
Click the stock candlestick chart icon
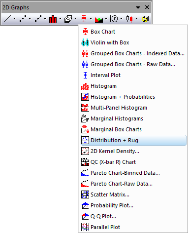(129, 19)
